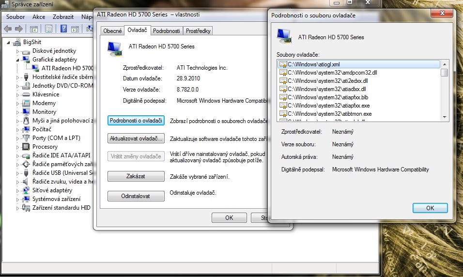This screenshot has width=463, height=277.
Task: Click the BigShit computer root icon
Action: pos(17,42)
